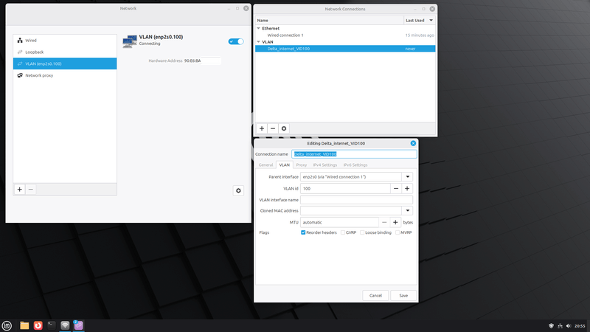The height and width of the screenshot is (332, 590).
Task: Open the Terminal taskbar icon
Action: coord(52,325)
